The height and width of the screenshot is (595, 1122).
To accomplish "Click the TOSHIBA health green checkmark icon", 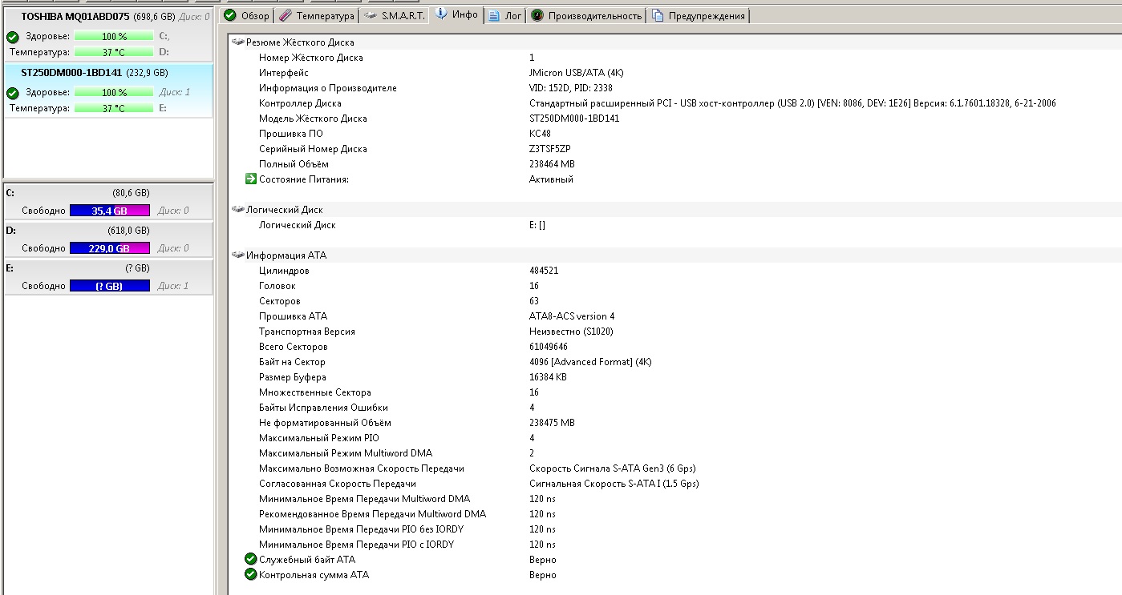I will click(13, 37).
